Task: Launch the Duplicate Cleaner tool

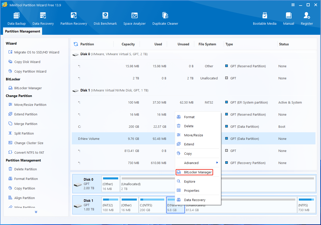Action: point(165,18)
